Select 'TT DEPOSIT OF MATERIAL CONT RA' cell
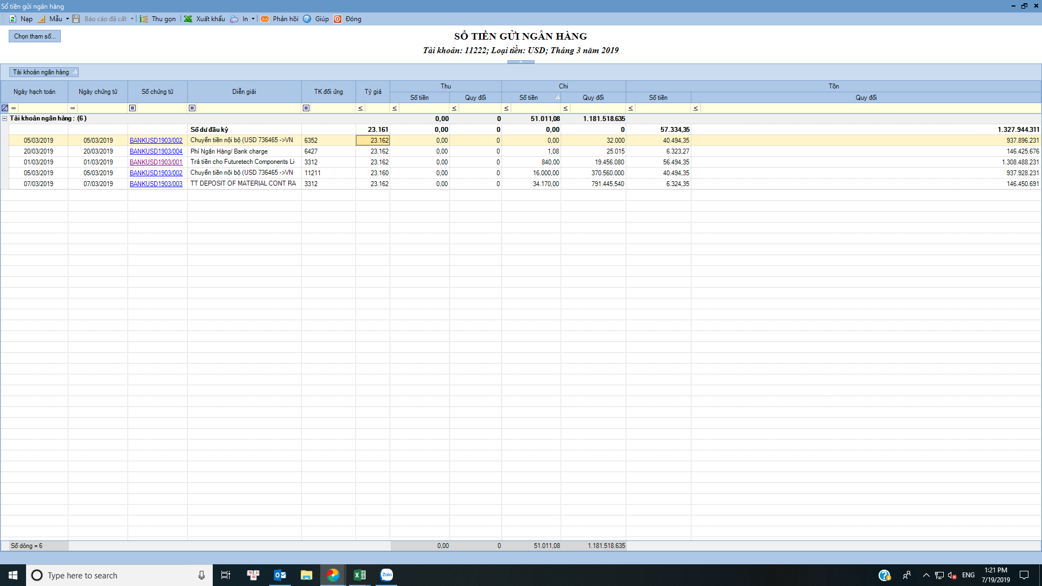This screenshot has height=586, width=1042. click(245, 184)
